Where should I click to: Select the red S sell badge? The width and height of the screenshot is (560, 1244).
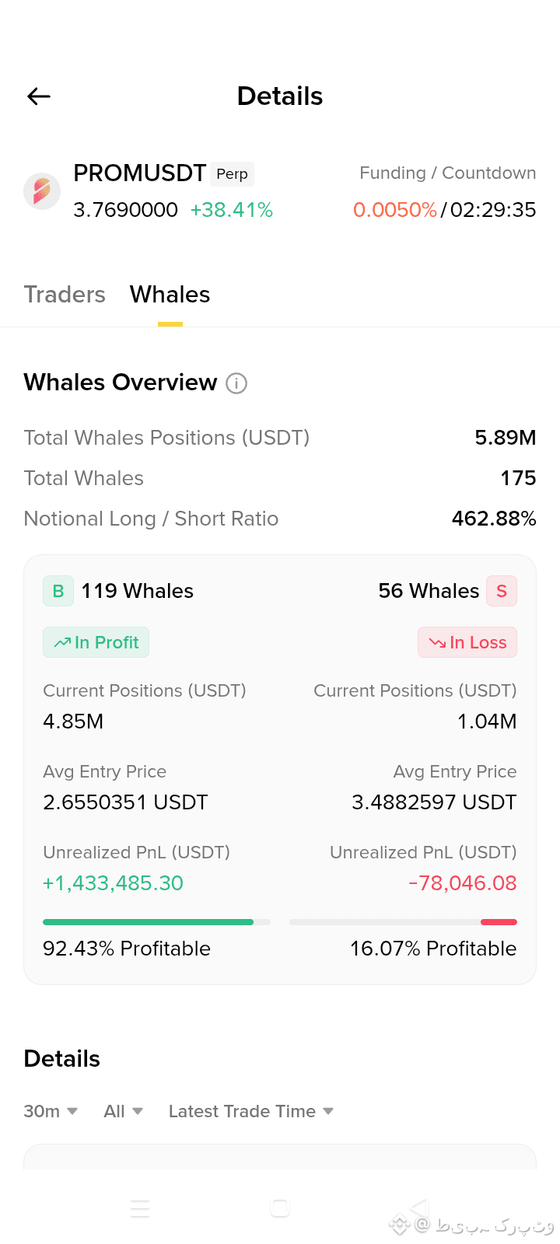(x=502, y=591)
